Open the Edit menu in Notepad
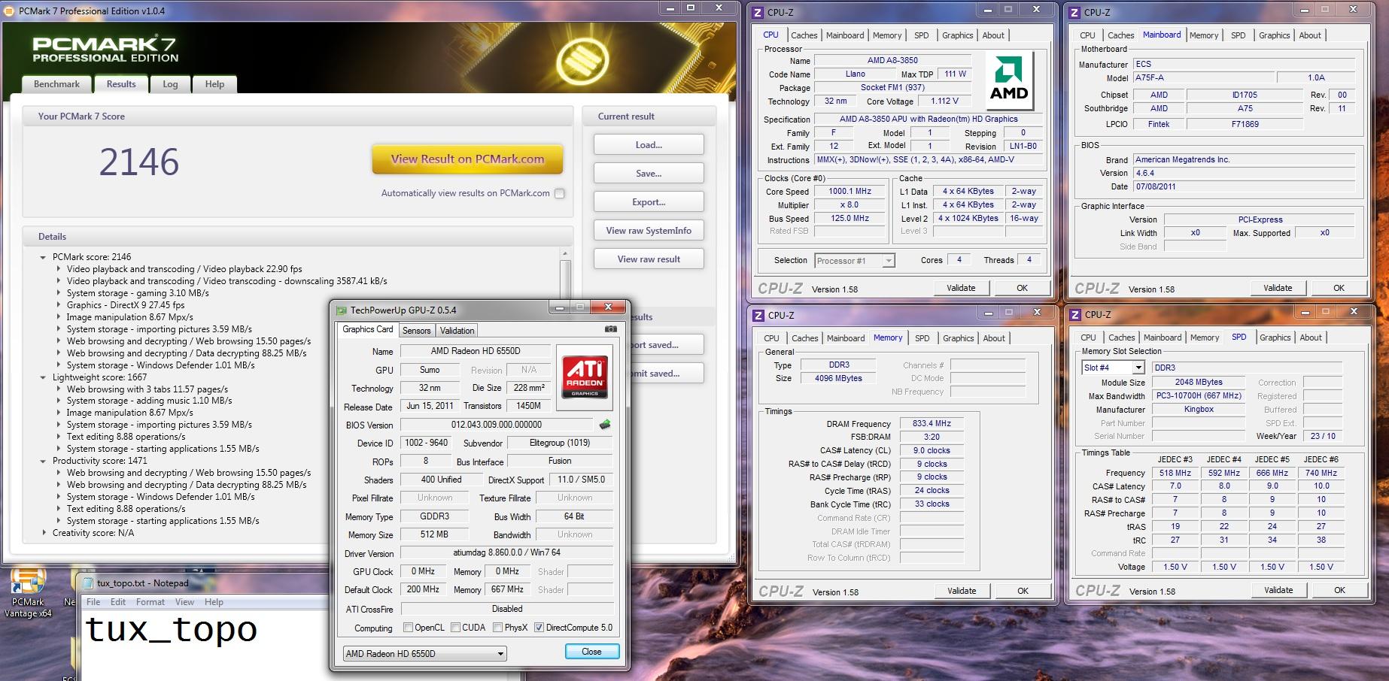Screen dimensions: 1389x681 tap(118, 602)
